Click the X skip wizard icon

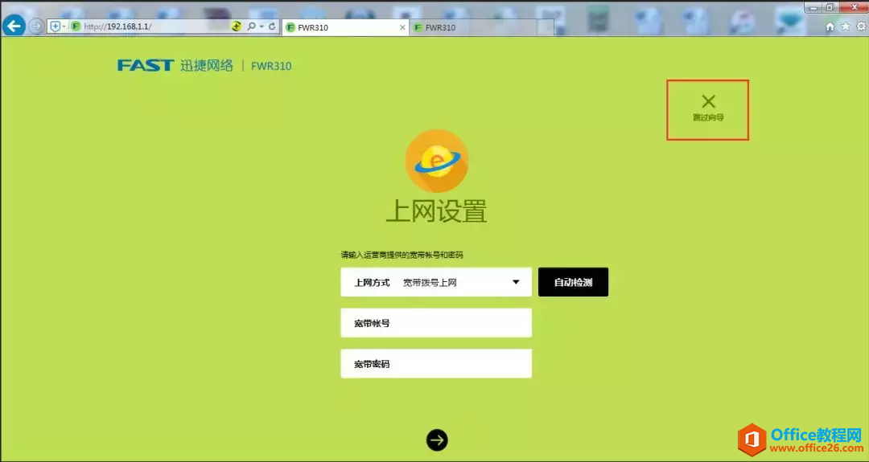(708, 101)
